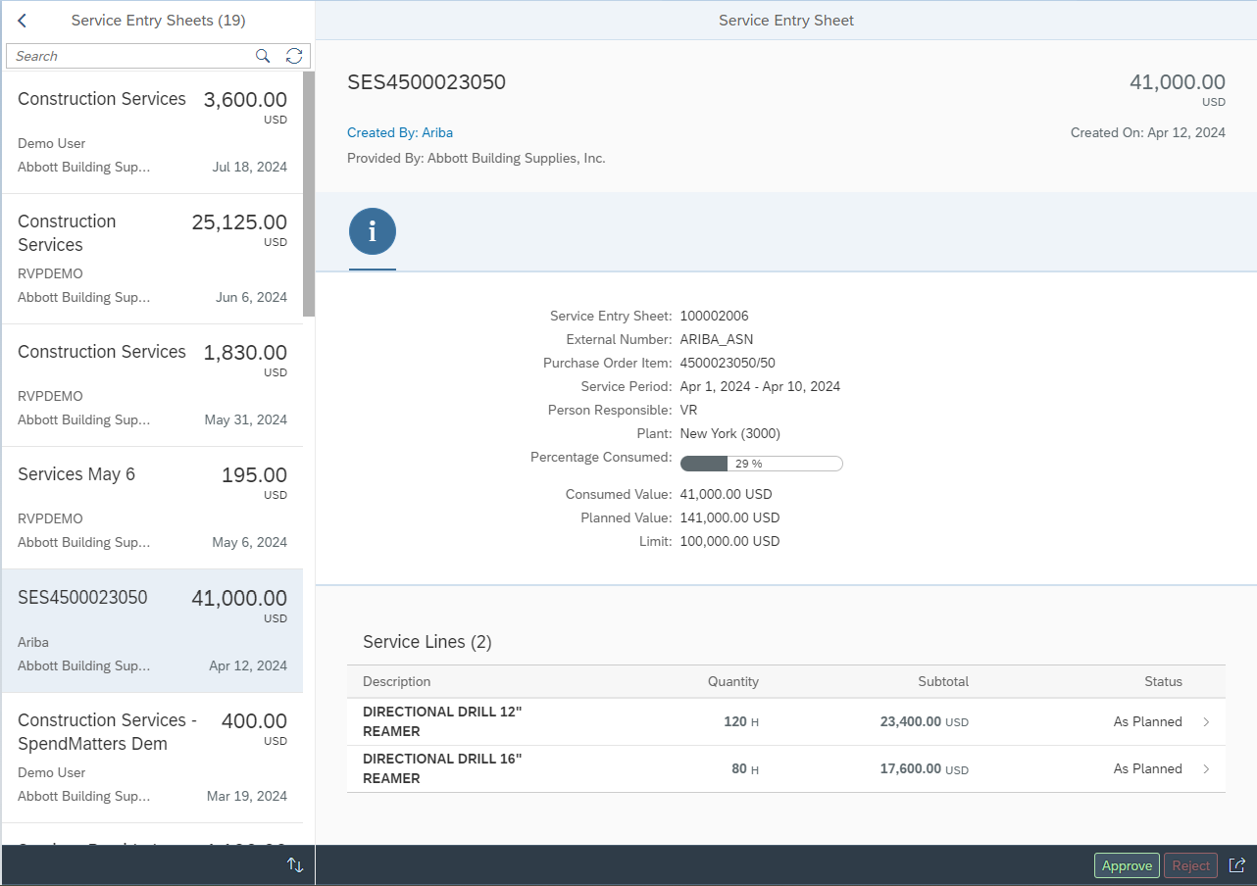The image size is (1257, 886).
Task: Open the Jul 18 Construction Services entry
Action: point(152,130)
